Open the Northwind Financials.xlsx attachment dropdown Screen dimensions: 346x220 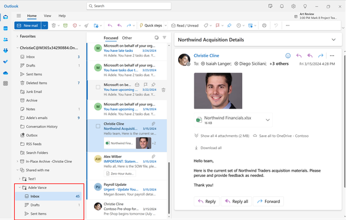pyautogui.click(x=267, y=120)
